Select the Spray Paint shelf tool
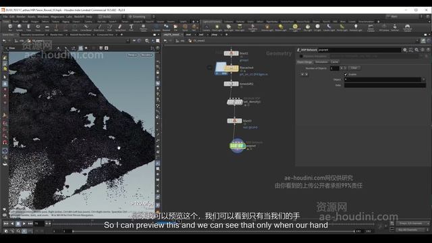Viewport: 432px width, 243px height. [x=120, y=28]
